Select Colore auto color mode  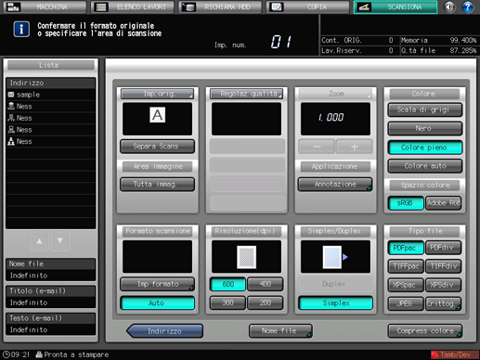(x=425, y=166)
